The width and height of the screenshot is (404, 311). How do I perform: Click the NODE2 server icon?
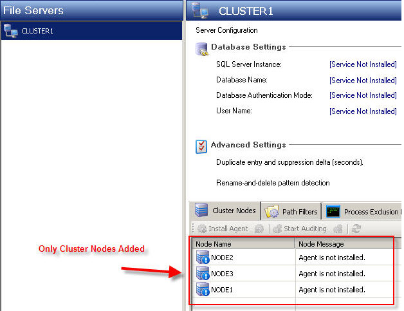coord(203,257)
